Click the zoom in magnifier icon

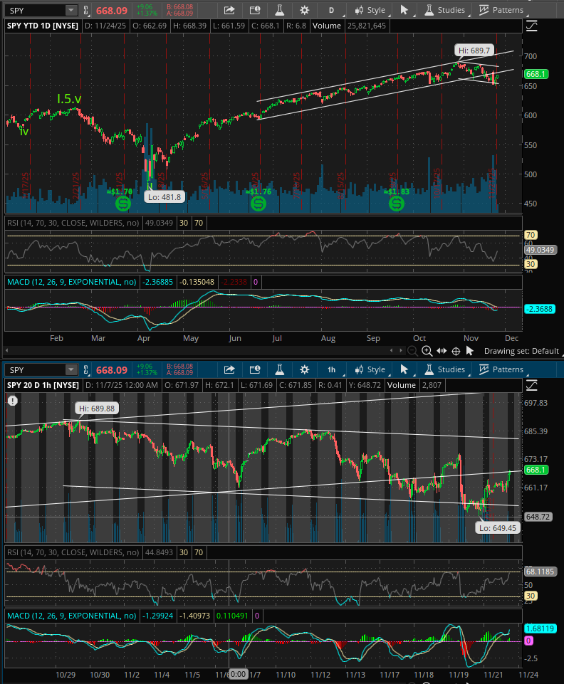click(427, 351)
